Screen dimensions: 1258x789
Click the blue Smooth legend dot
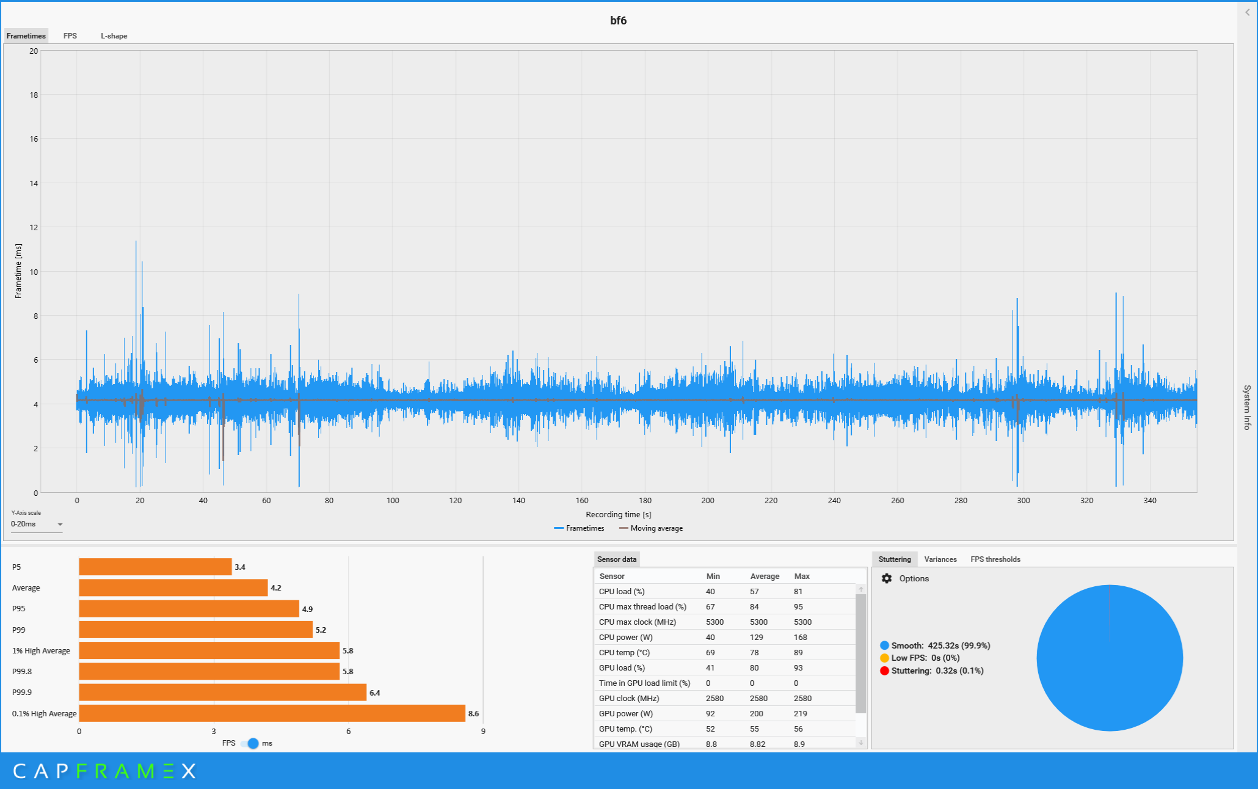point(884,645)
